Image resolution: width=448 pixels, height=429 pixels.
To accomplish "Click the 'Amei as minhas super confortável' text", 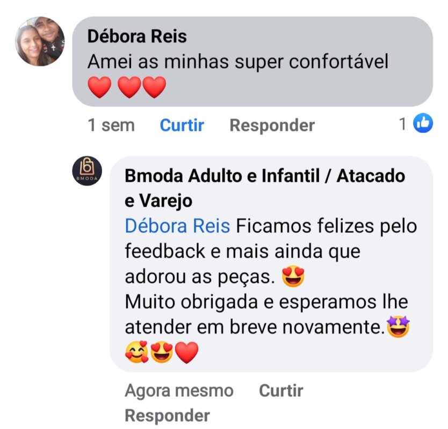I will [x=238, y=62].
